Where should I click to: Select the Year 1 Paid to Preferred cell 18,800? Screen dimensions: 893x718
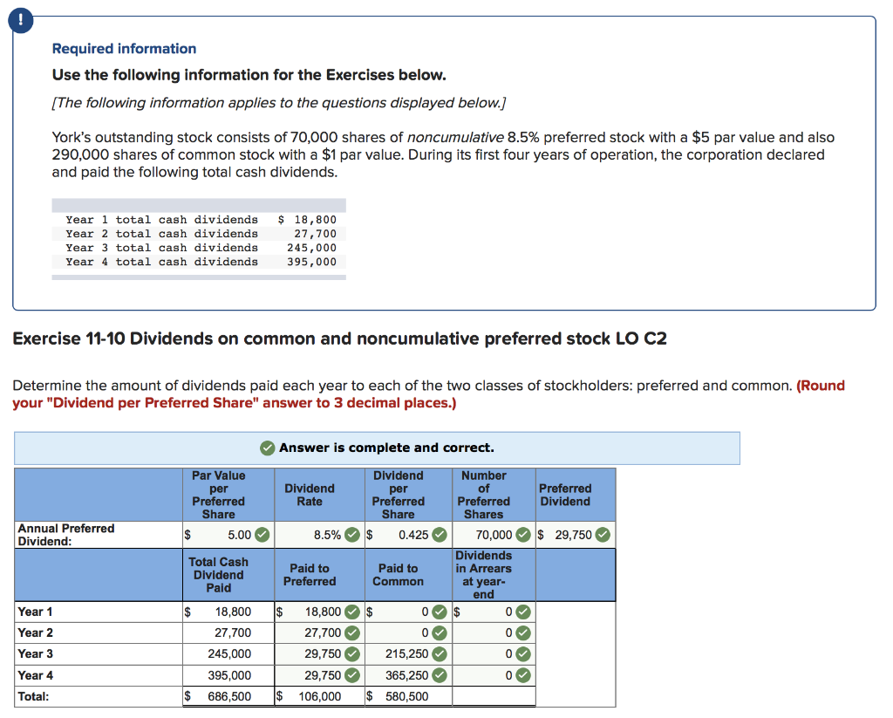tap(319, 612)
